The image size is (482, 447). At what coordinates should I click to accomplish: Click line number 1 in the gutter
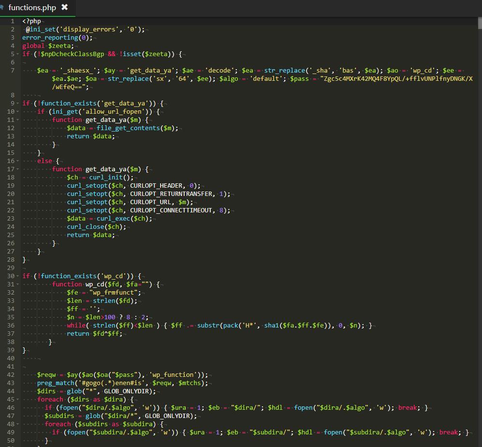[13, 21]
